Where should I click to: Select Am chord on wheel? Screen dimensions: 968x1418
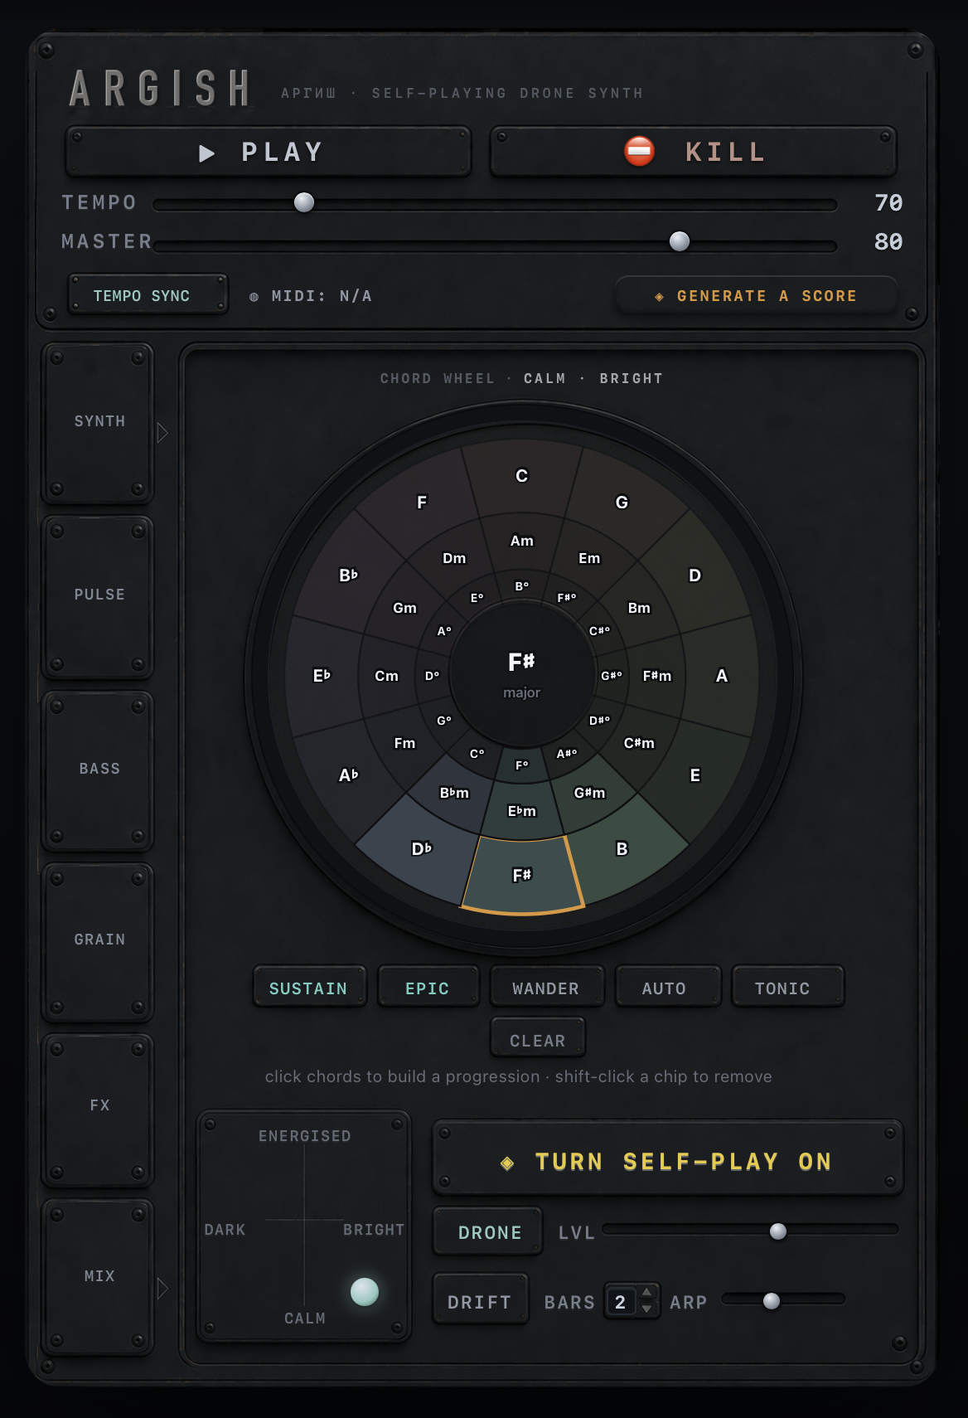click(522, 541)
